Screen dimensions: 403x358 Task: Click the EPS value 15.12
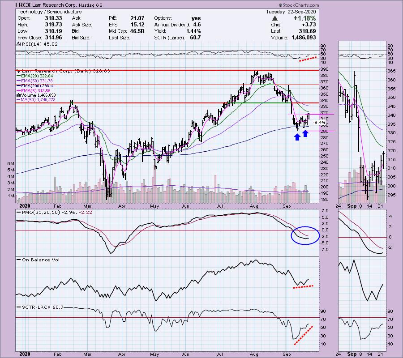pyautogui.click(x=137, y=25)
